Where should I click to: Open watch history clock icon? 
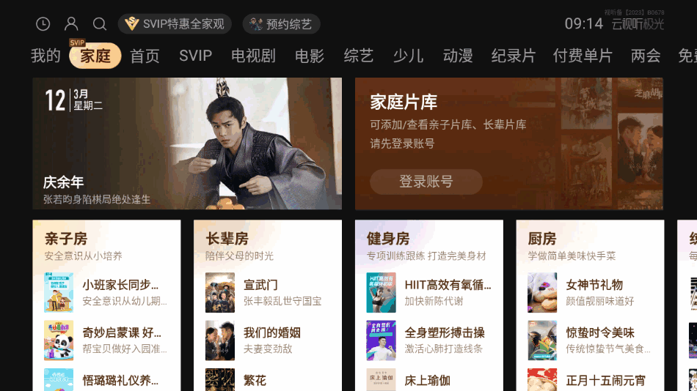[43, 24]
